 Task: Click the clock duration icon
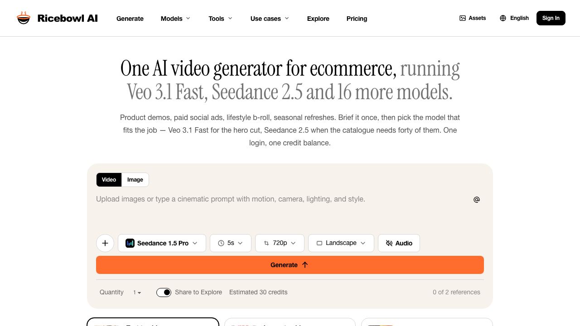(221, 243)
